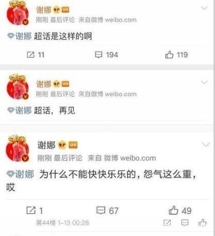The width and height of the screenshot is (215, 236).
Task: Expand options chevron on second post
Action: [x=204, y=82]
